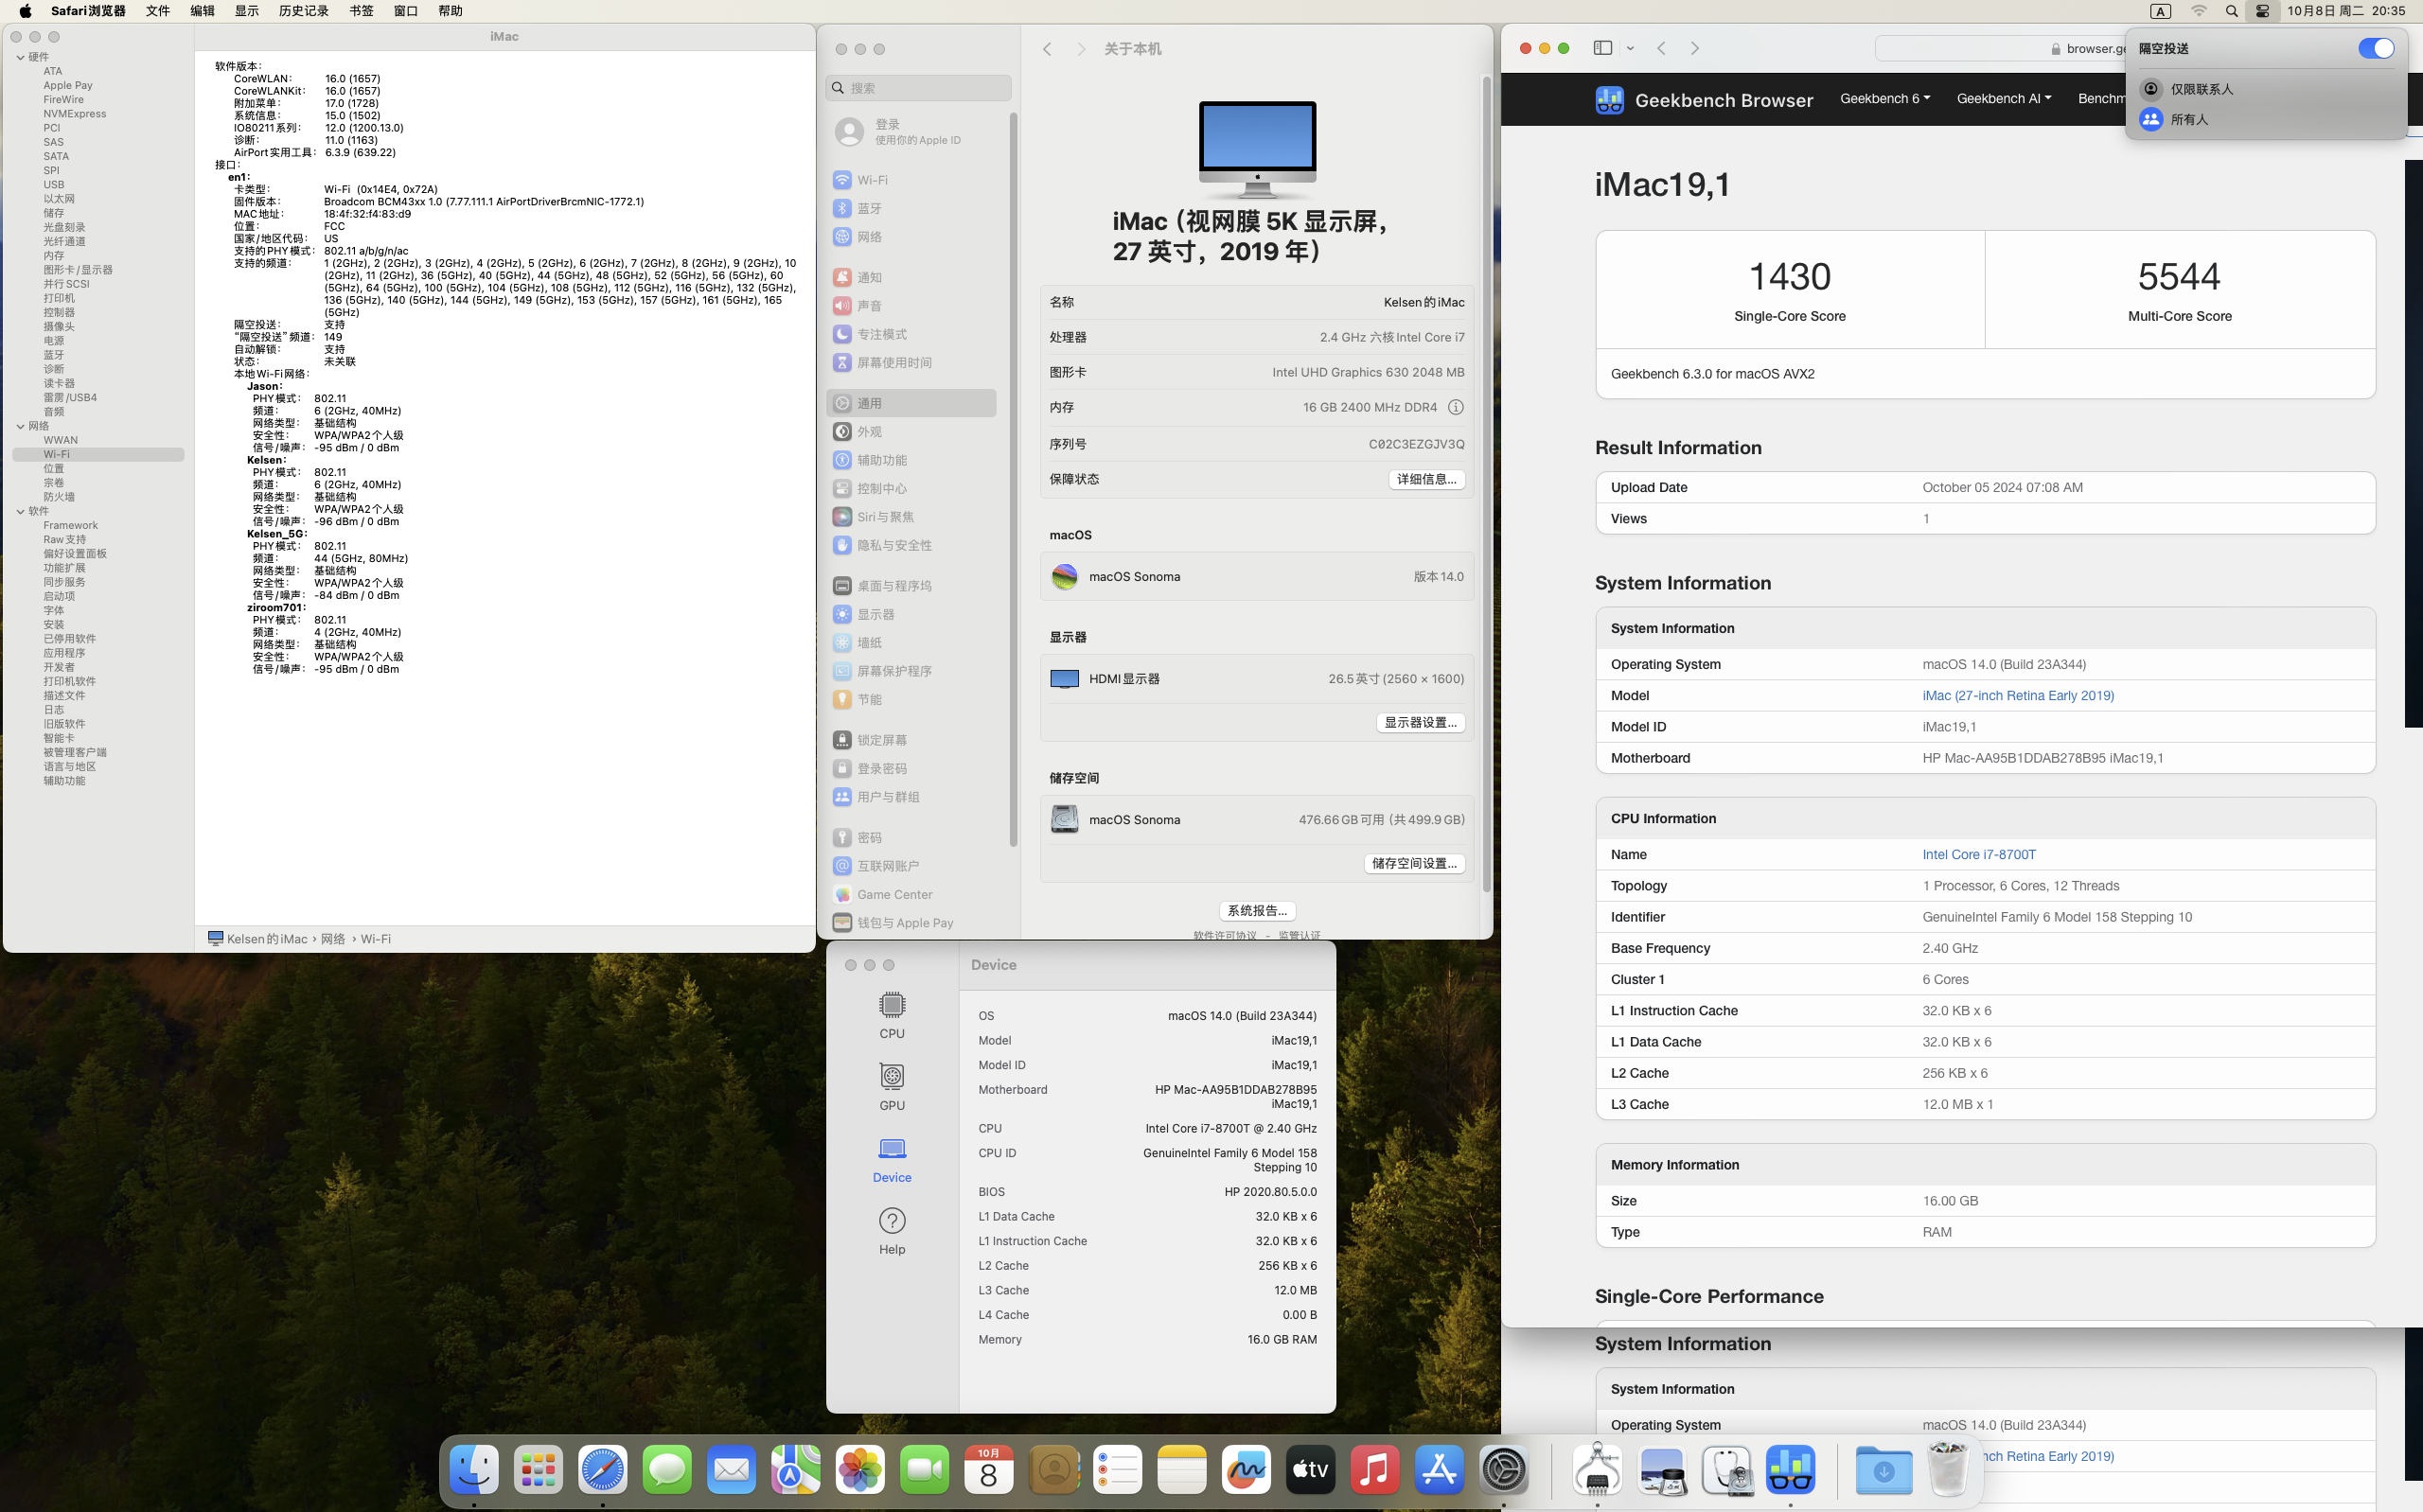Click the System Settings sidebar scrollbar
This screenshot has width=2423, height=1512.
point(1013,480)
